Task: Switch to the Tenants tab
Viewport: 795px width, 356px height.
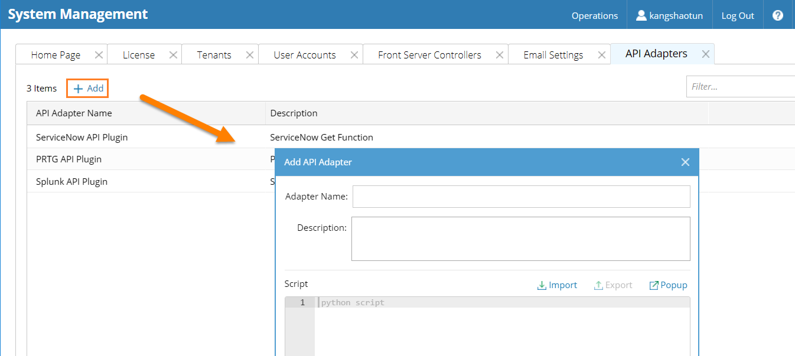Action: pyautogui.click(x=214, y=55)
